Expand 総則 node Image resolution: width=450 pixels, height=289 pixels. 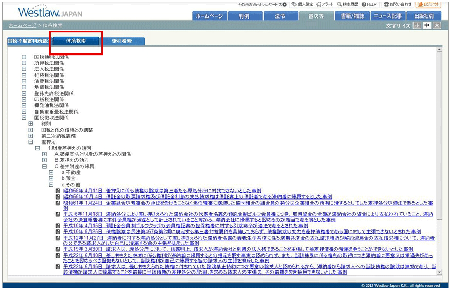pos(31,123)
